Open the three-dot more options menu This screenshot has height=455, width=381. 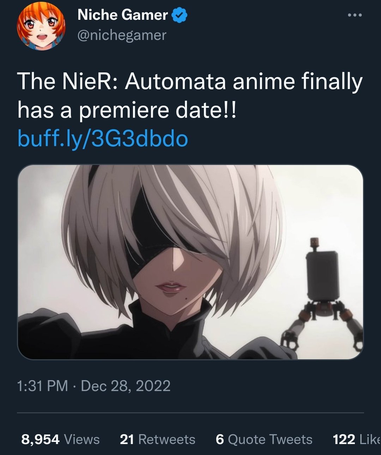tap(355, 15)
